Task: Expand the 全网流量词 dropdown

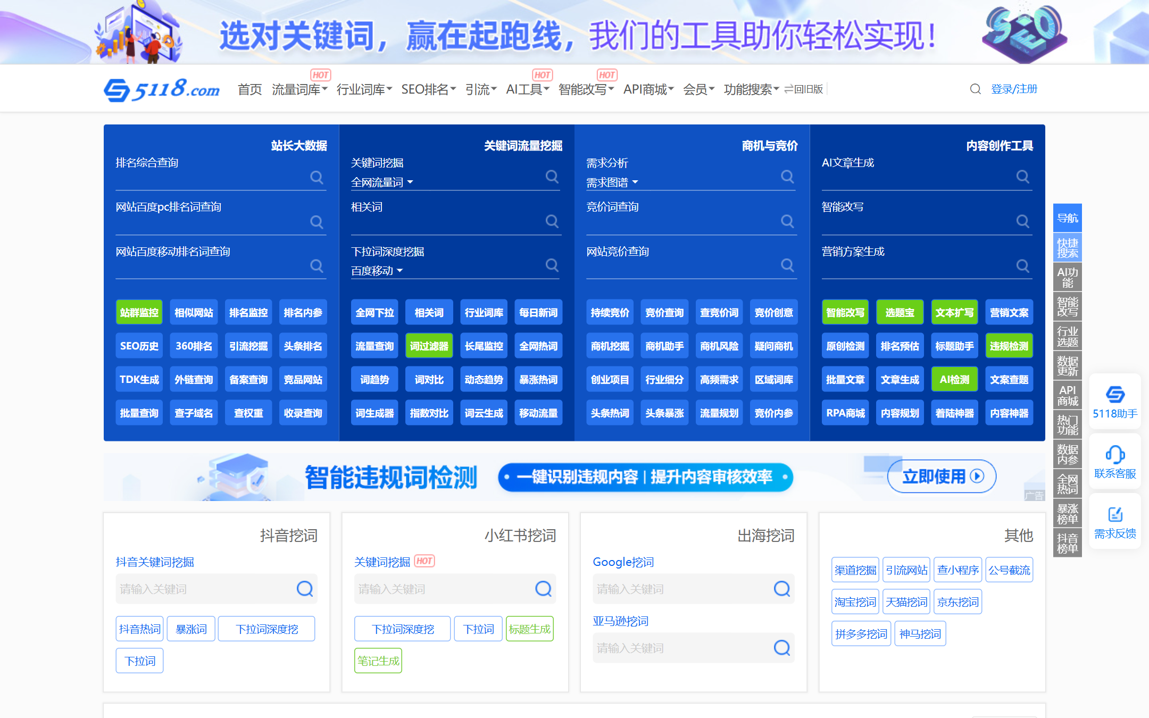Action: [x=382, y=182]
